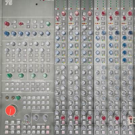
Task: Click the "75" model number label
Action: [9, 3]
